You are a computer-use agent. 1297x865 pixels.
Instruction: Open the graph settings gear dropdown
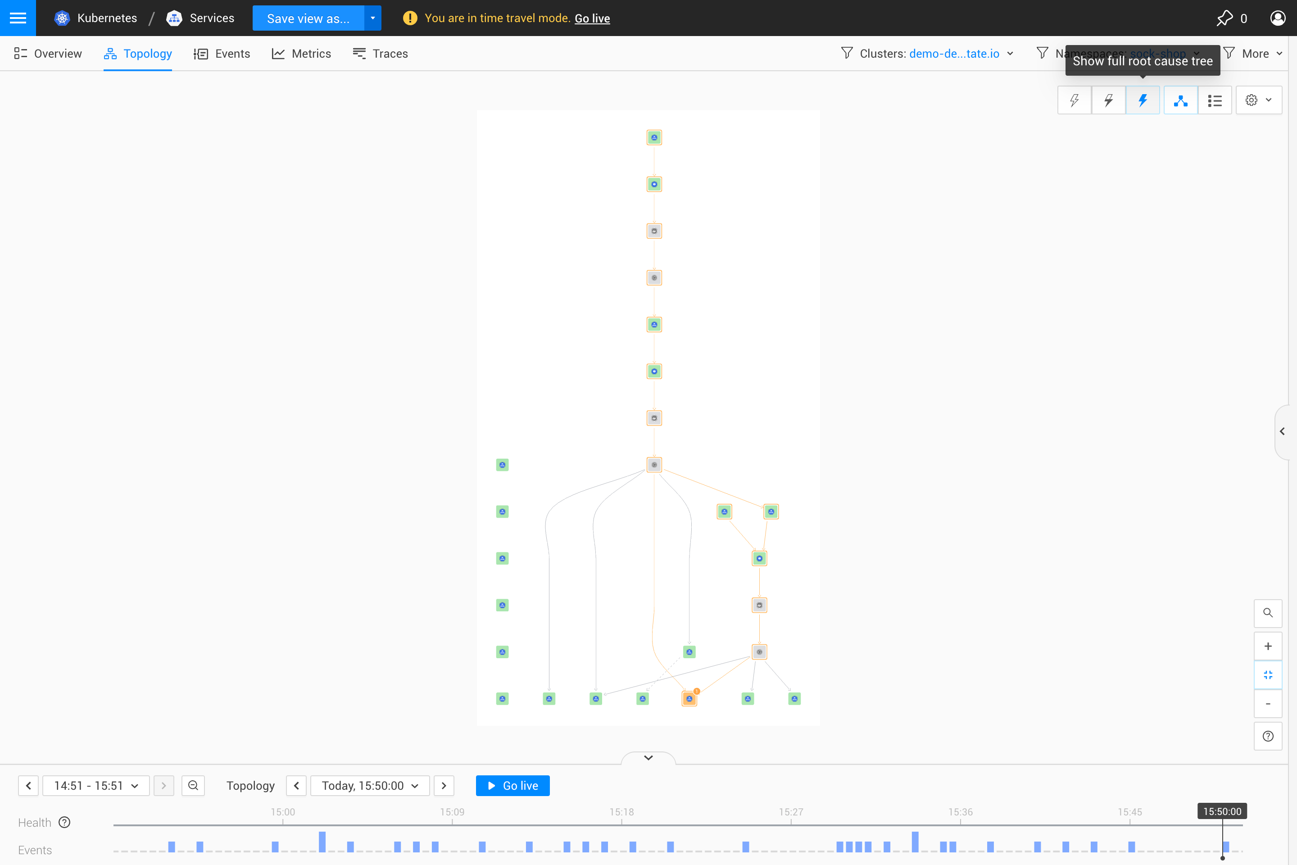(x=1258, y=100)
